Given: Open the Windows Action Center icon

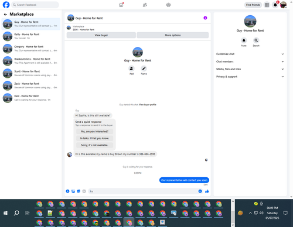Looking at the screenshot, I should tap(285, 213).
